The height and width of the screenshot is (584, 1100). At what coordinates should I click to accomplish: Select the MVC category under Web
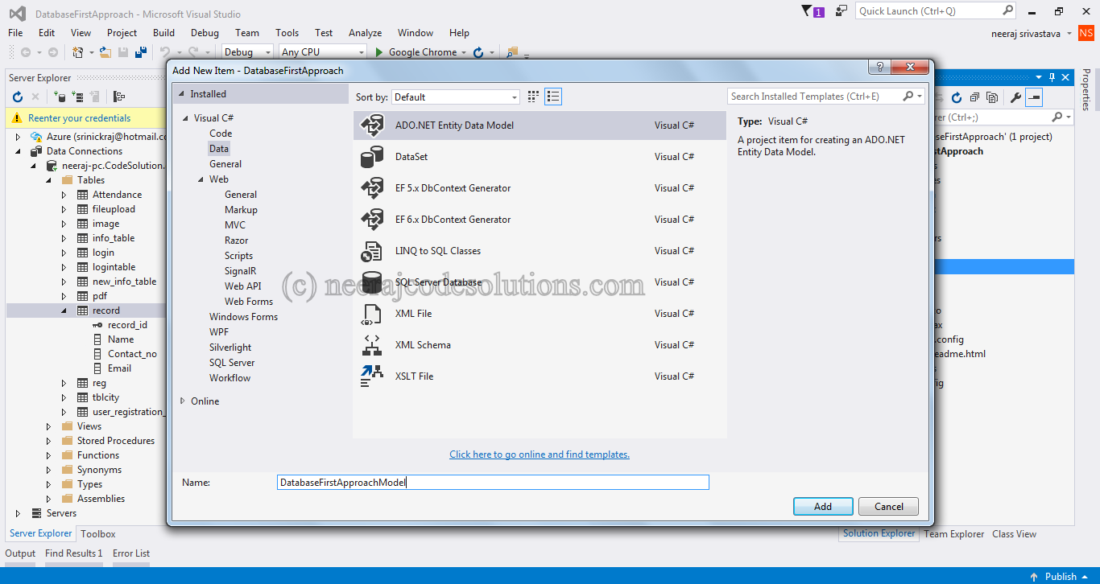(235, 225)
